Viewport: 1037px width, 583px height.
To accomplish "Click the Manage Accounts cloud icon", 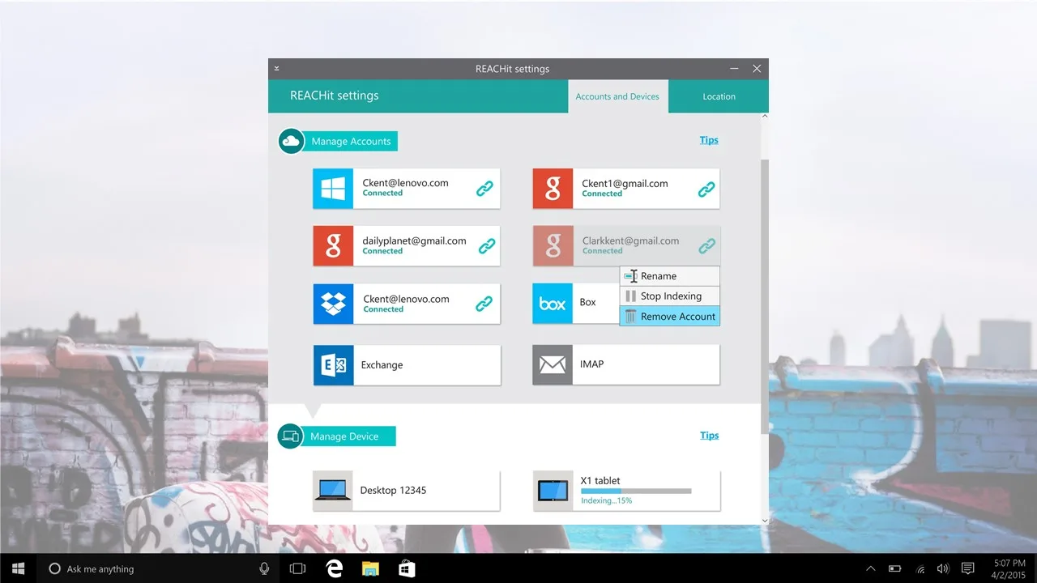I will coord(291,141).
